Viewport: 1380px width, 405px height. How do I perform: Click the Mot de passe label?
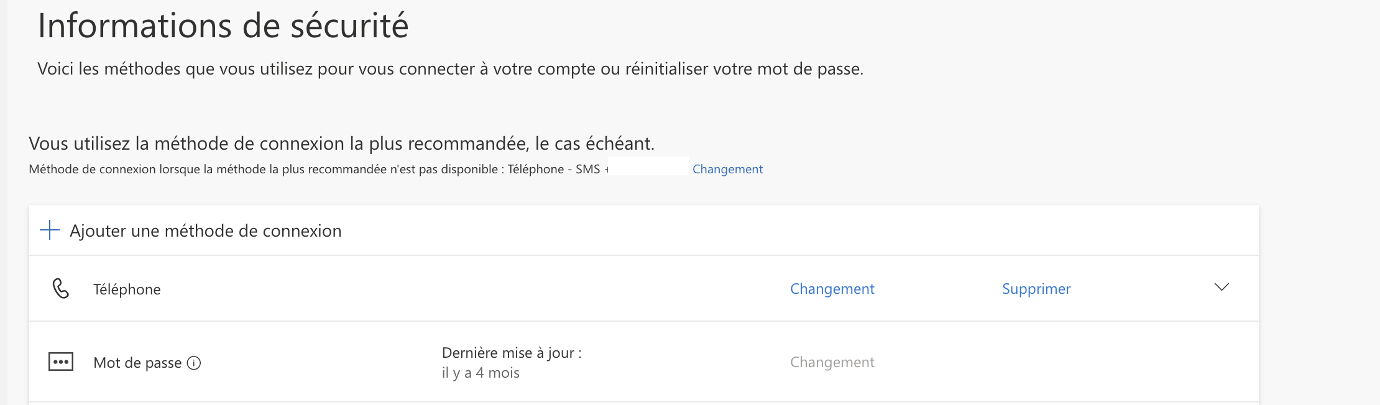coord(137,363)
